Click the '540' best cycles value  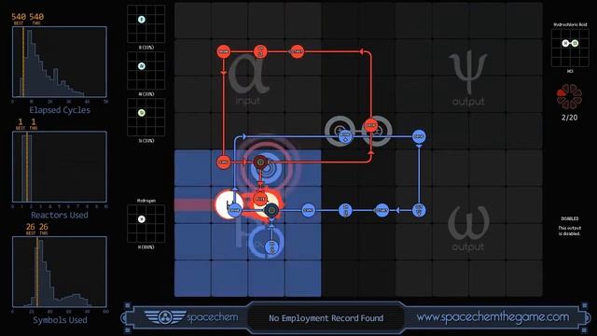[x=19, y=17]
